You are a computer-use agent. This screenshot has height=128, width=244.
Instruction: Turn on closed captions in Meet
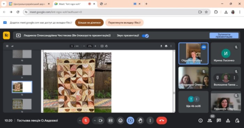[110, 121]
